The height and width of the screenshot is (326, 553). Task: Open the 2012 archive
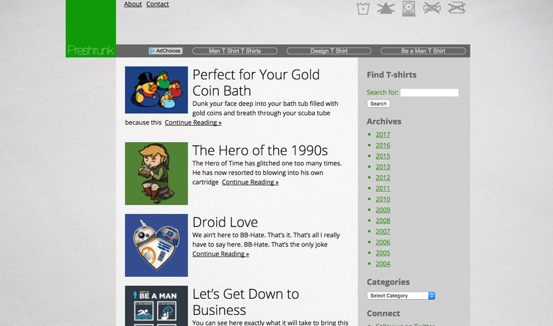[383, 178]
